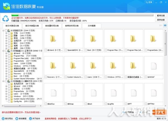
Task: Select tree row ProgramData (327 files)
Action: (x=25, y=61)
